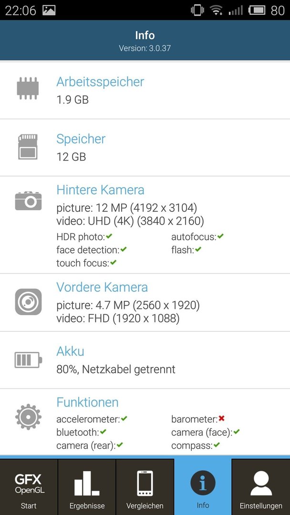The height and width of the screenshot is (515, 290).
Task: Tap the Speicher SD card icon
Action: (28, 147)
